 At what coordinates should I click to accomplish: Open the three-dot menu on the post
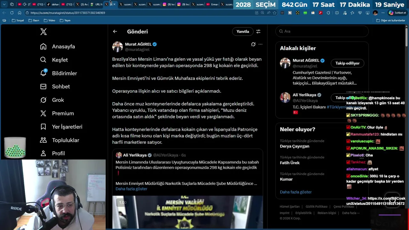click(260, 44)
